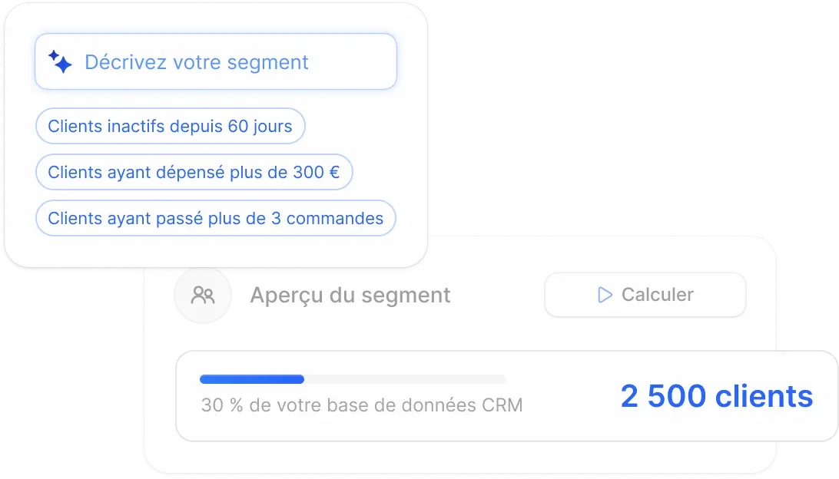
Task: Click the word "CRM" in the percentage label
Action: click(502, 405)
